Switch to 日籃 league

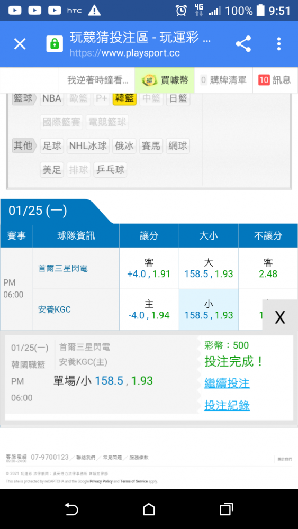click(178, 98)
